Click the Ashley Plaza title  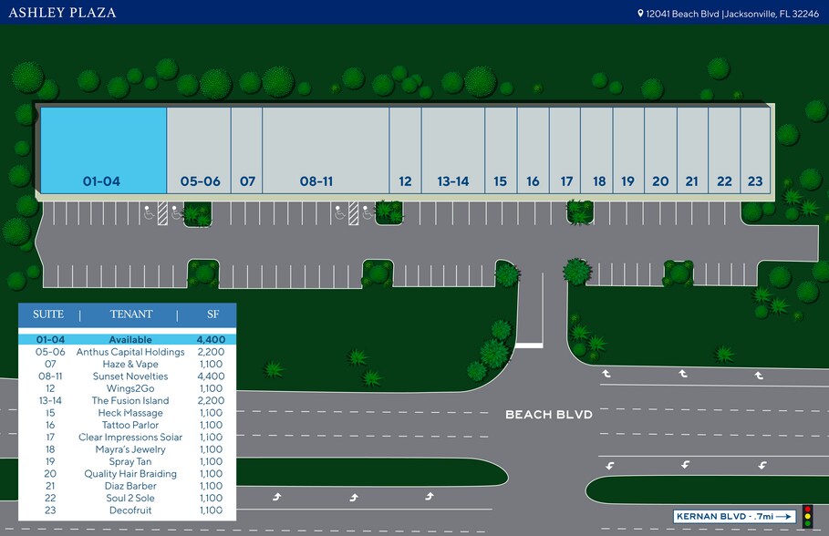pos(62,13)
